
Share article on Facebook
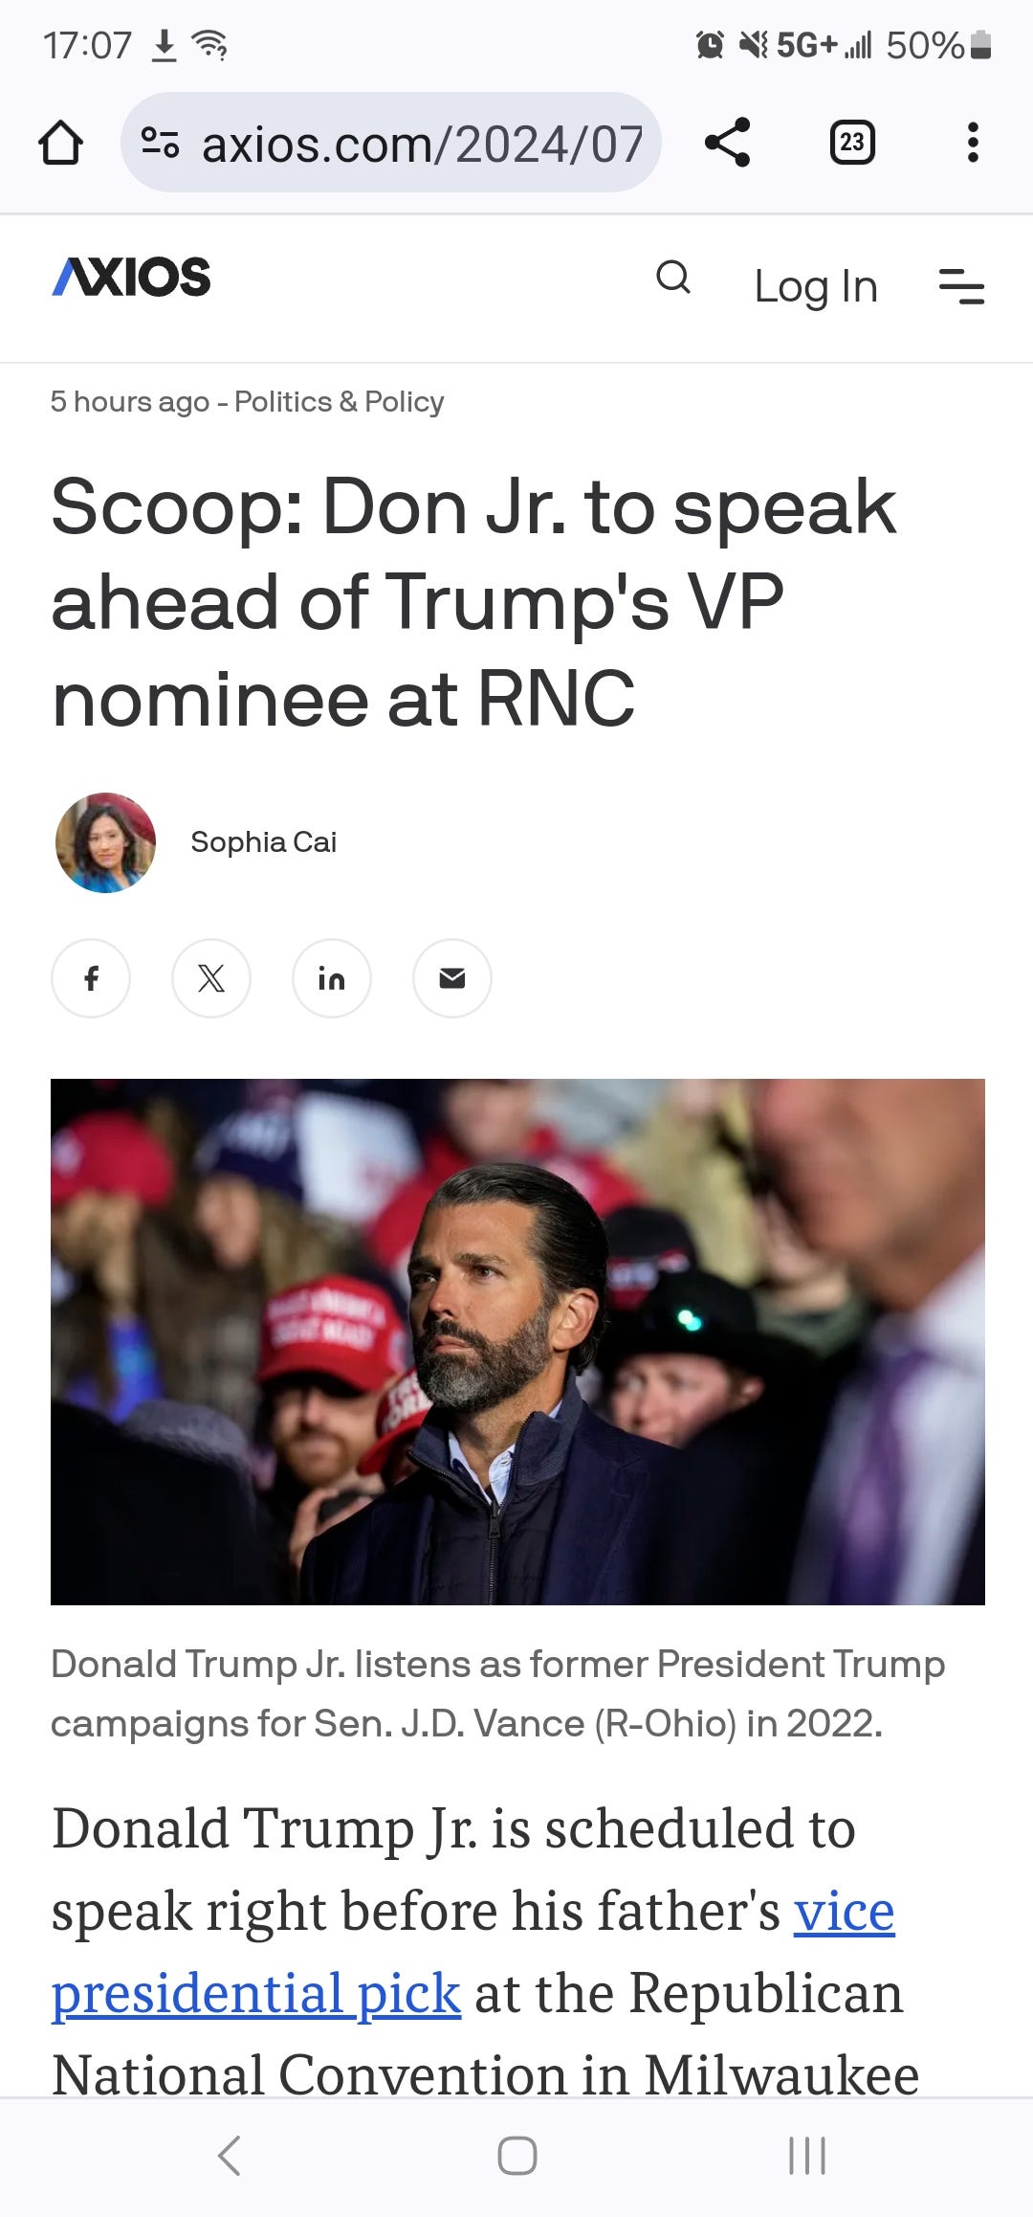[91, 978]
